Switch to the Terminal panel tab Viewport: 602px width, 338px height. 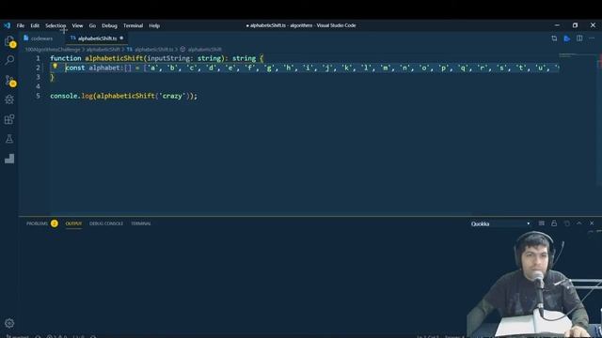[141, 223]
